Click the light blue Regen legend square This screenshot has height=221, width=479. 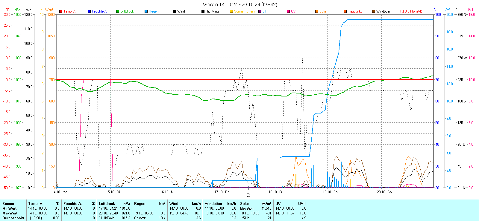(146, 11)
